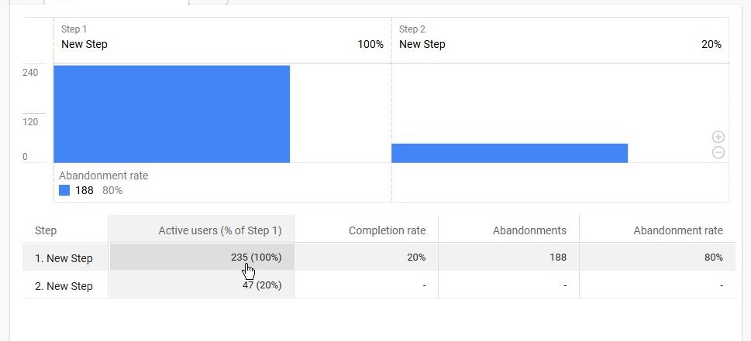Select the 2. New Step table row

click(x=379, y=285)
